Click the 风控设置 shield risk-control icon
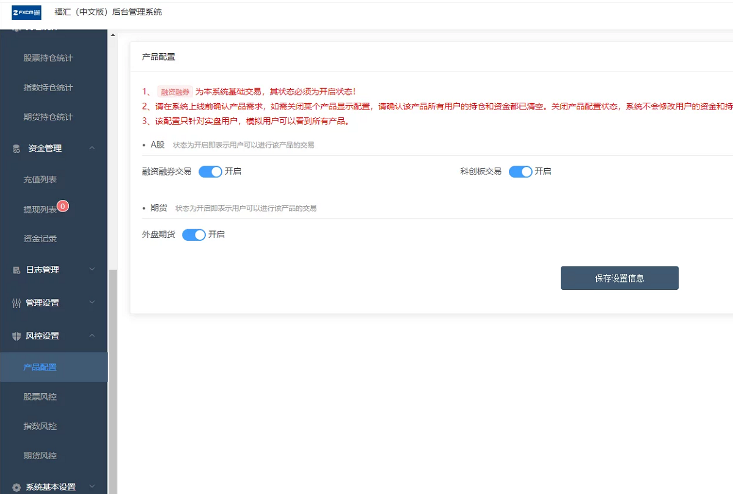This screenshot has width=733, height=494. (16, 336)
